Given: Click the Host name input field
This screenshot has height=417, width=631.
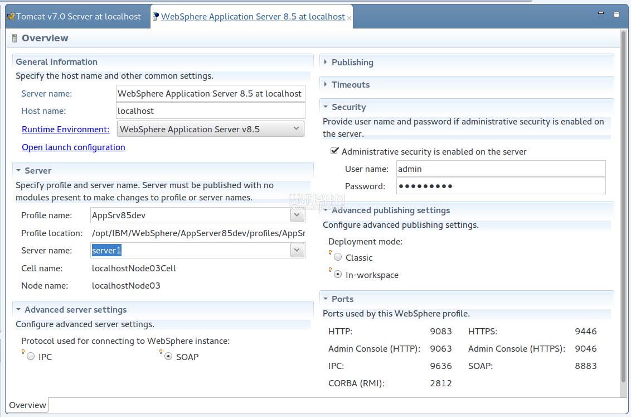Looking at the screenshot, I should pyautogui.click(x=211, y=111).
